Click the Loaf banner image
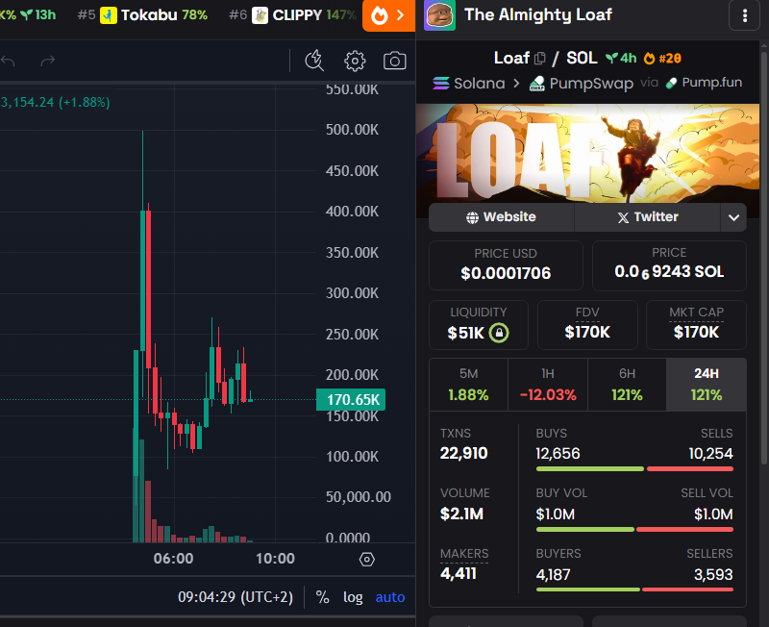769x627 pixels. [587, 154]
